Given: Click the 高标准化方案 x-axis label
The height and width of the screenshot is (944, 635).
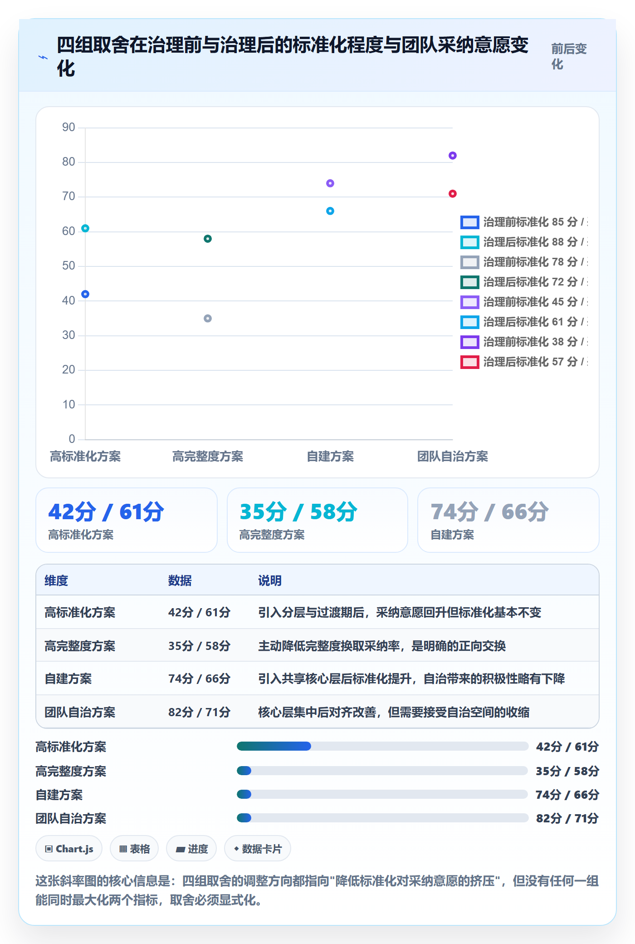Looking at the screenshot, I should pyautogui.click(x=85, y=457).
